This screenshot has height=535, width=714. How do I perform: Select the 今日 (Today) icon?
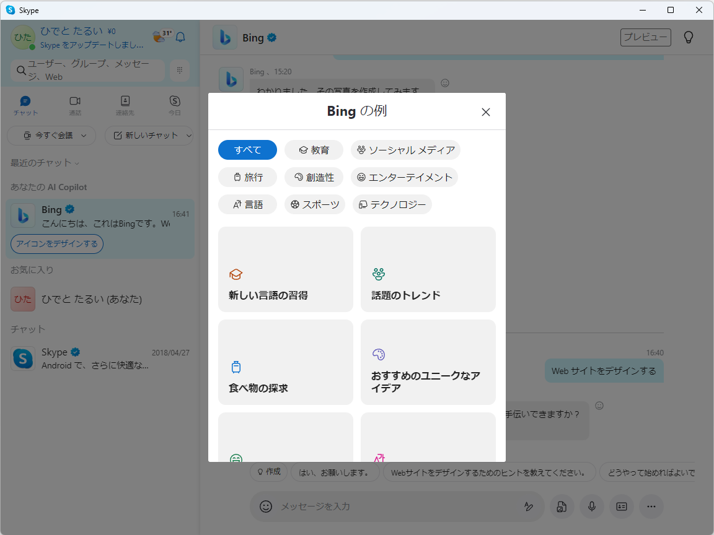click(x=174, y=105)
